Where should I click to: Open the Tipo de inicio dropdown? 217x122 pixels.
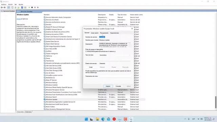coord(115,55)
